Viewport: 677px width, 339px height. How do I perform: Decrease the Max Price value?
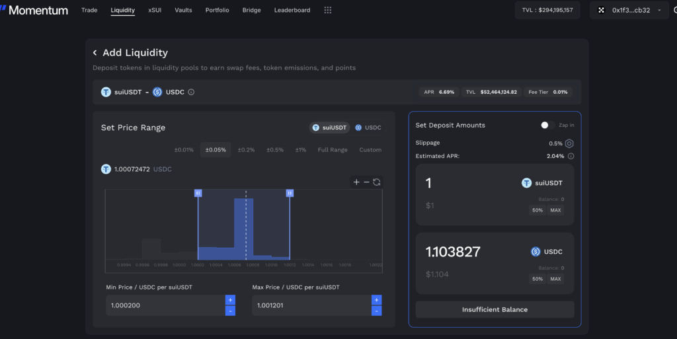376,311
